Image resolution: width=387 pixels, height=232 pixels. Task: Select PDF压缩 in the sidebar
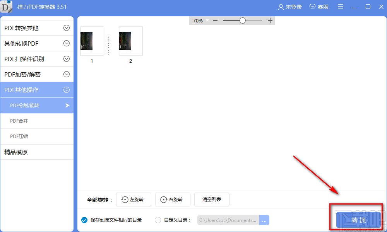tap(37, 136)
